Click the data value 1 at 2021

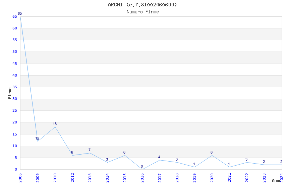(x=229, y=164)
